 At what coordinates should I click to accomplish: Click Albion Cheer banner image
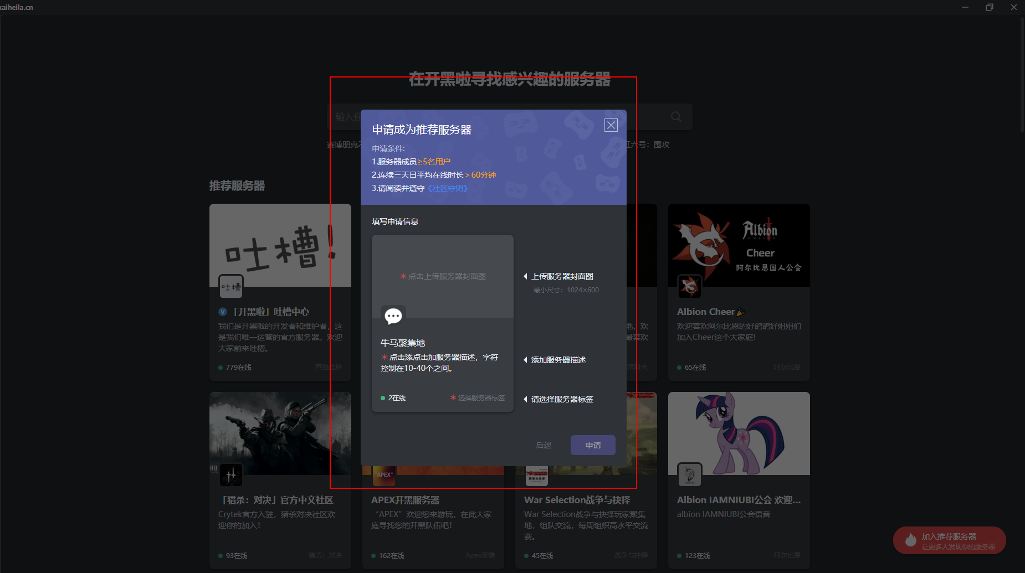(x=739, y=245)
